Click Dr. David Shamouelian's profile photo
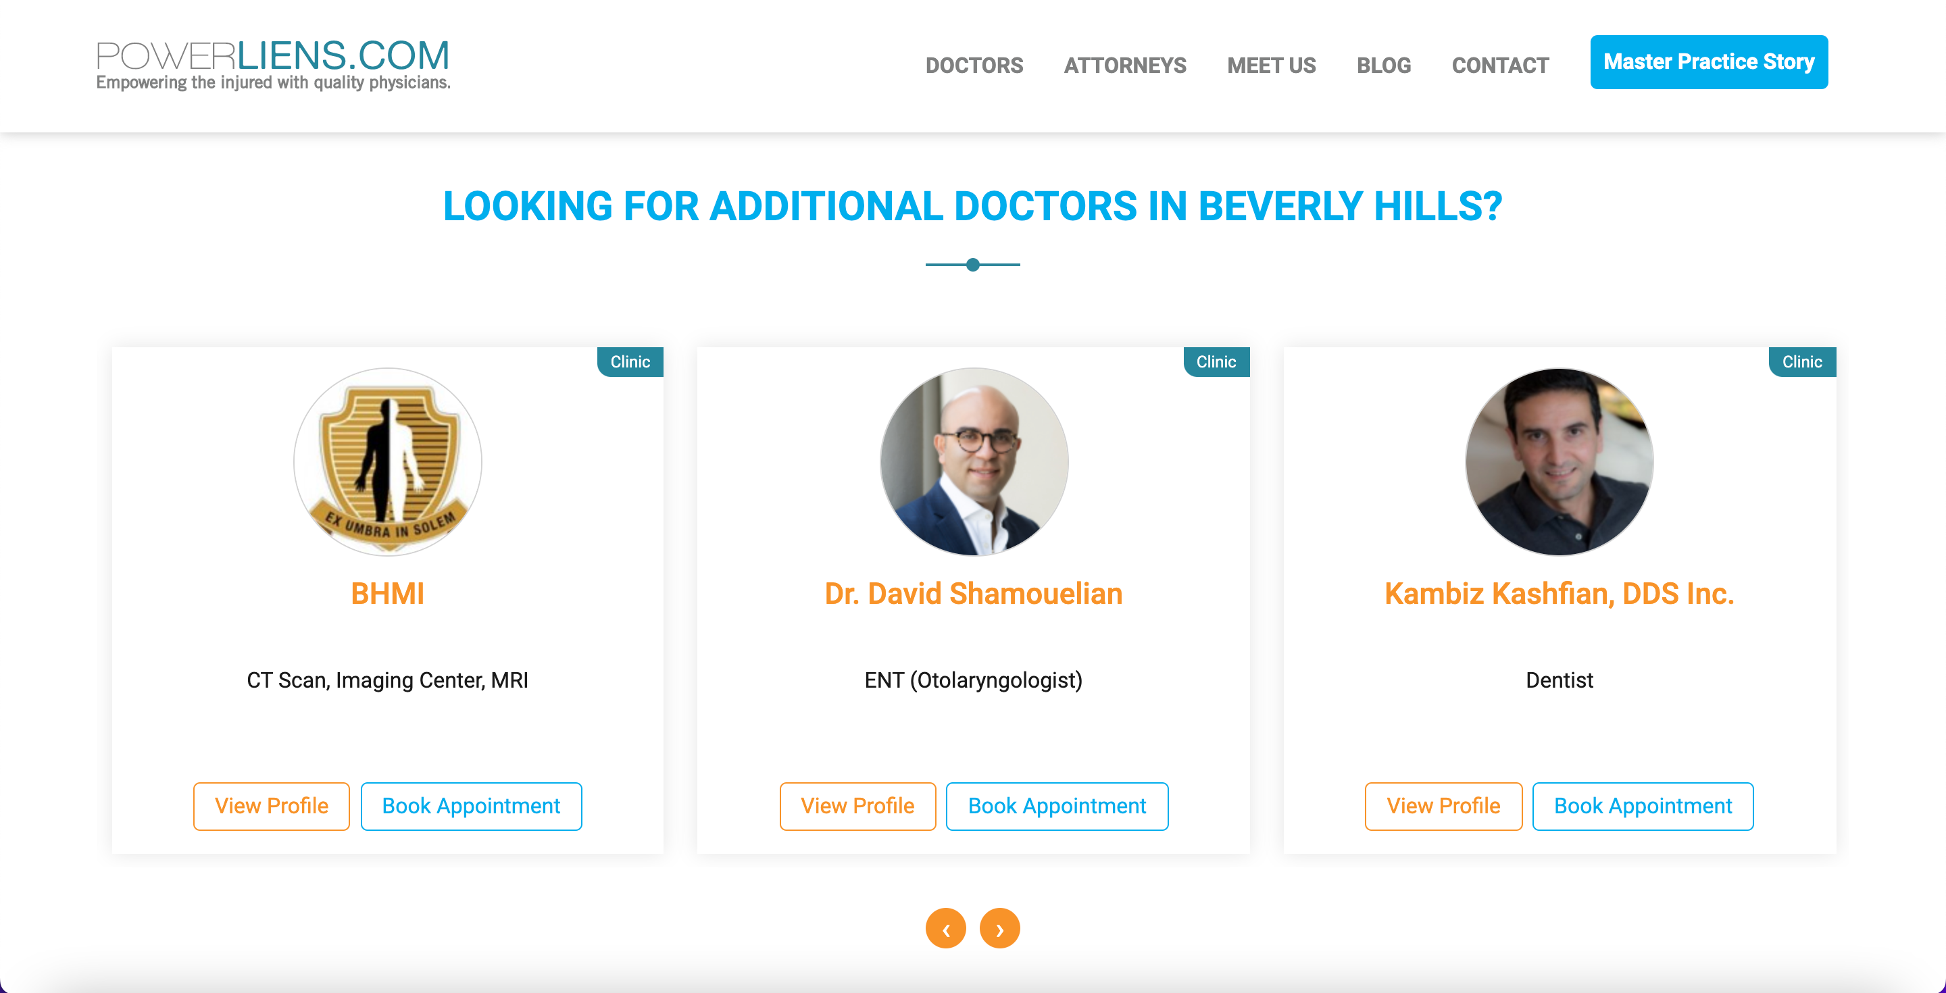The image size is (1946, 993). click(x=974, y=461)
